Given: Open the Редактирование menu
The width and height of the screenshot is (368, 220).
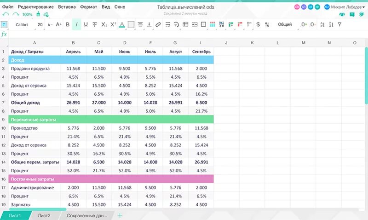Looking at the screenshot, I should (x=36, y=7).
